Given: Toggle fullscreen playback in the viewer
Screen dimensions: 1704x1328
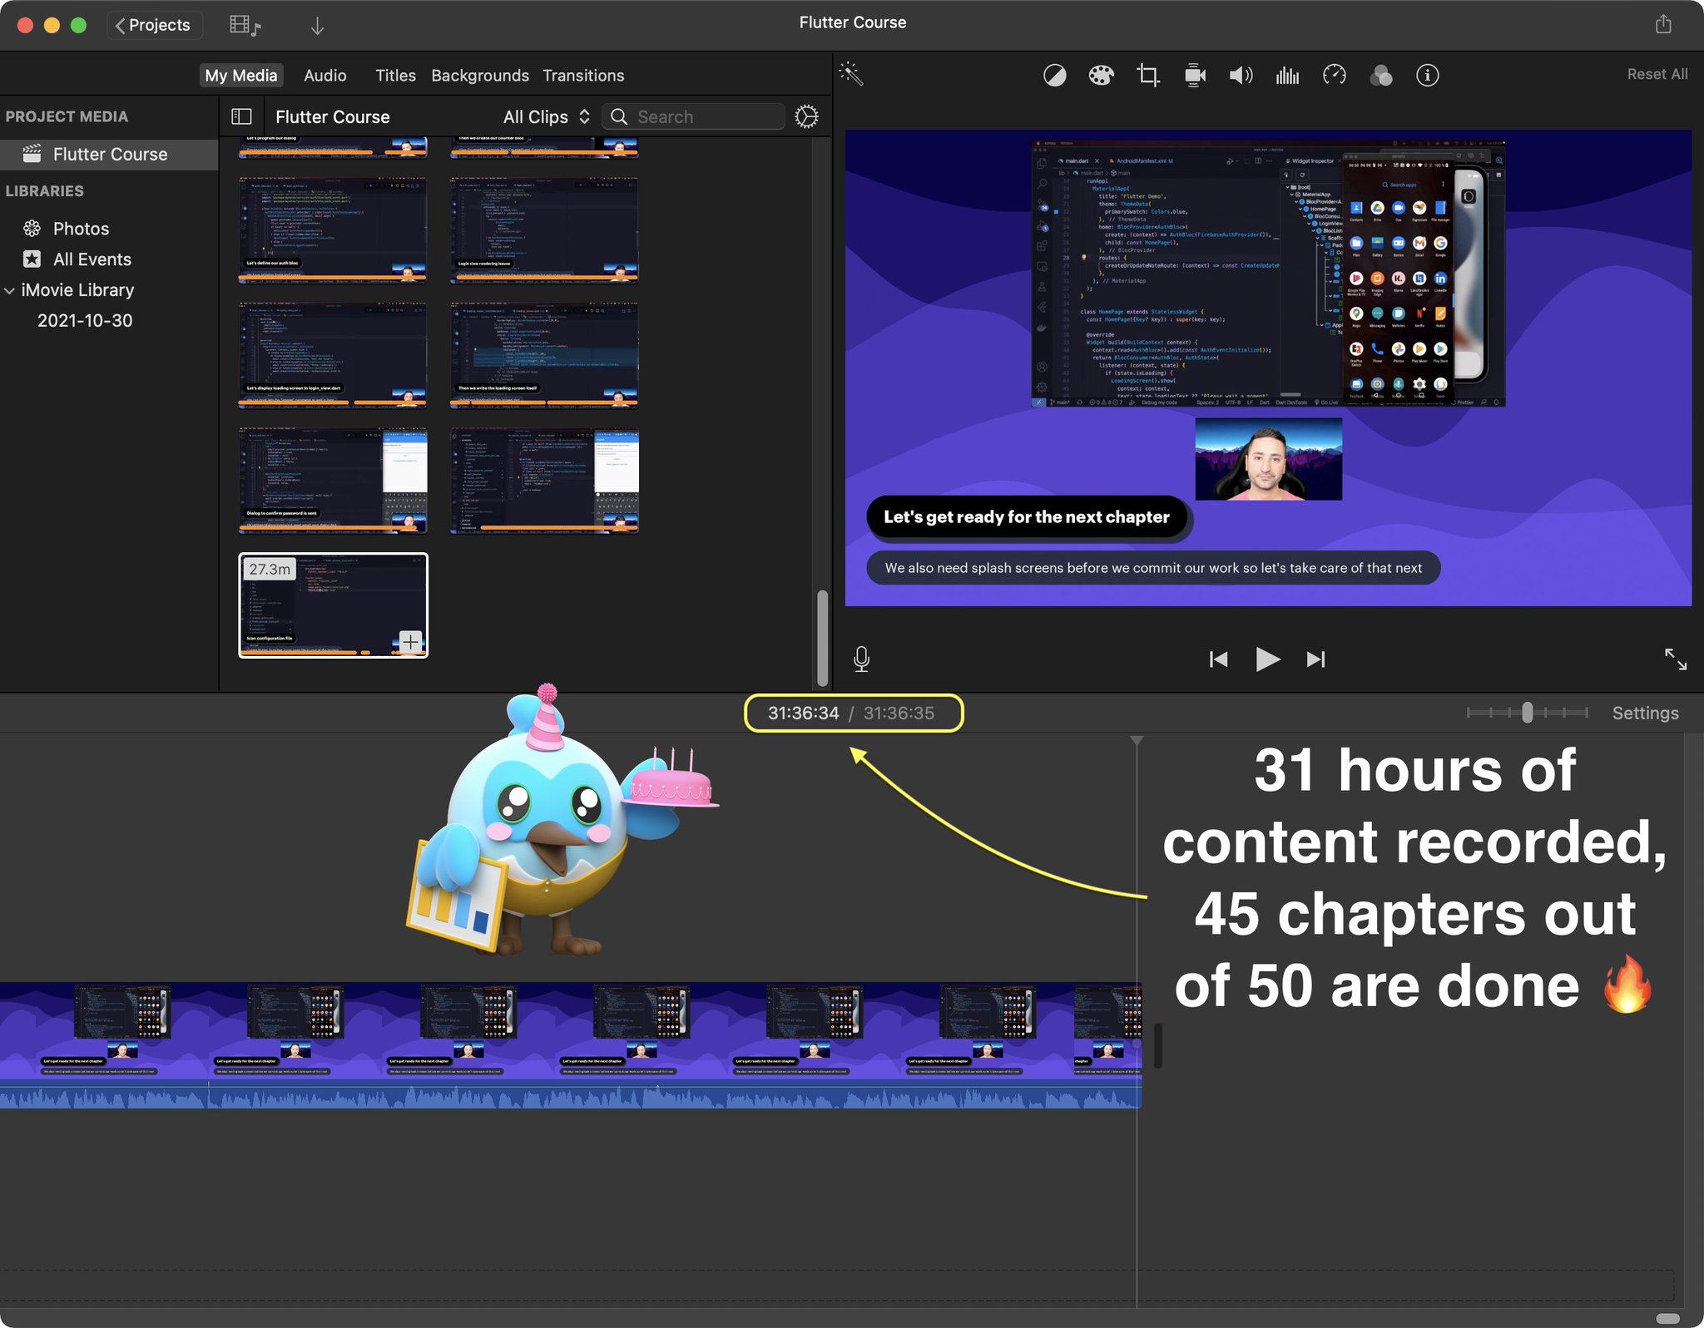Looking at the screenshot, I should (x=1675, y=659).
